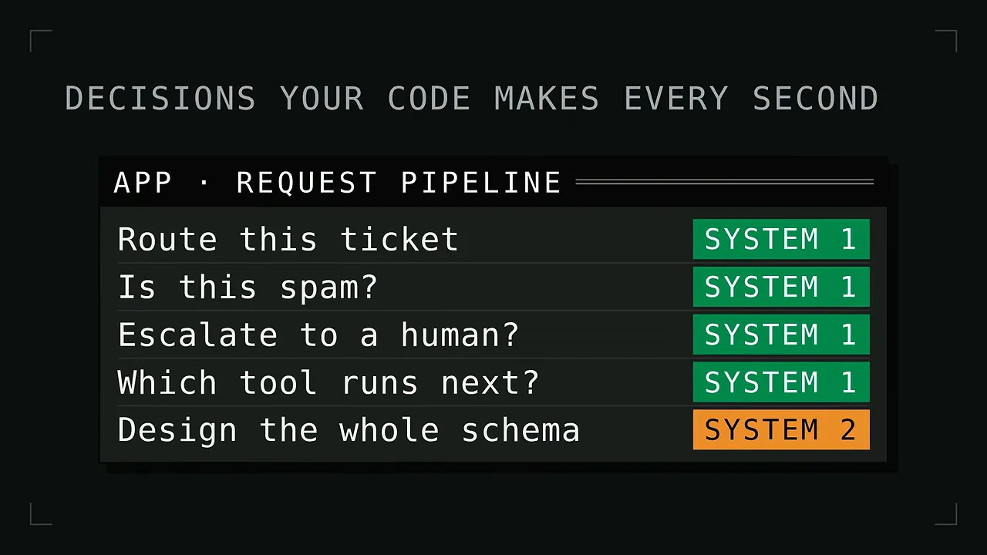This screenshot has height=555, width=987.
Task: Click the word PIPELINE in the panel header
Action: click(481, 183)
